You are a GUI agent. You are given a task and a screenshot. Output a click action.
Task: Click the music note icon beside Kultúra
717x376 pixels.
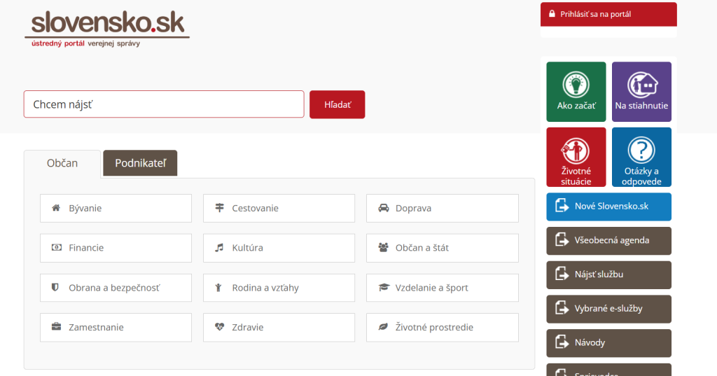(x=219, y=248)
